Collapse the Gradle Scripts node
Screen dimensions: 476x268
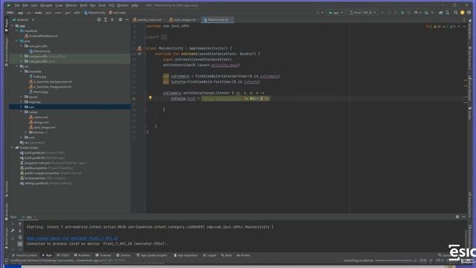coord(13,147)
